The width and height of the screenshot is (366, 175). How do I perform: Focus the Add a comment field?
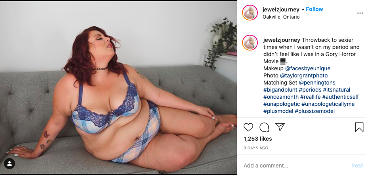[296, 166]
